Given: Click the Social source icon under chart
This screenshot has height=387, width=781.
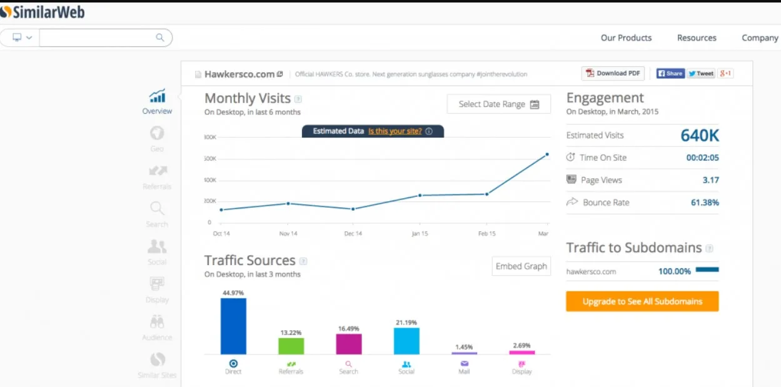Looking at the screenshot, I should tap(406, 363).
